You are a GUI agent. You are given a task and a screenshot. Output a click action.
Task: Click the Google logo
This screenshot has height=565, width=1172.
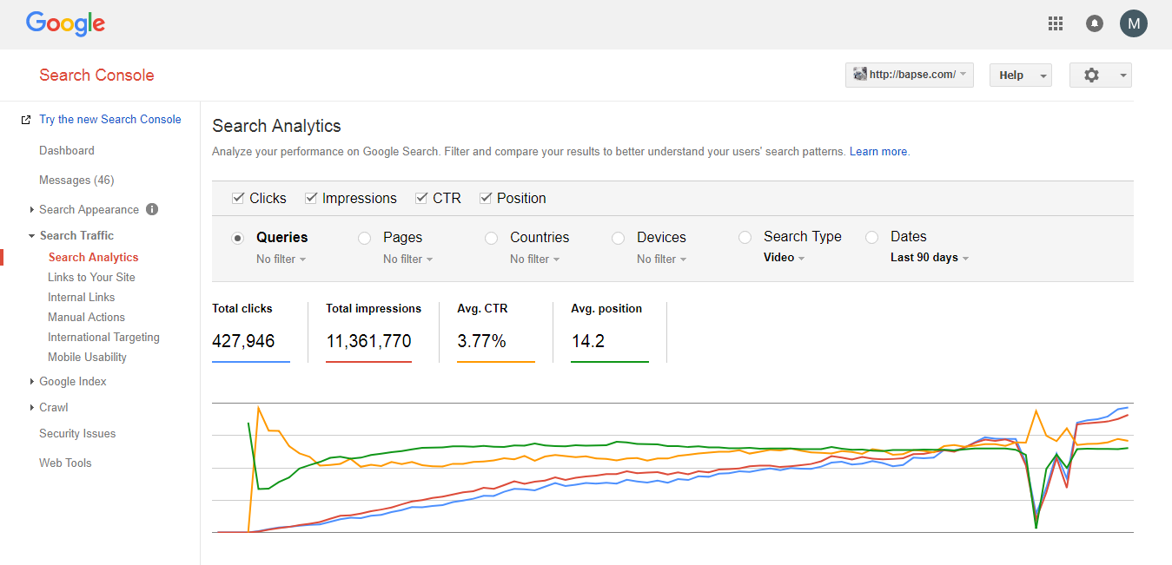click(x=65, y=23)
